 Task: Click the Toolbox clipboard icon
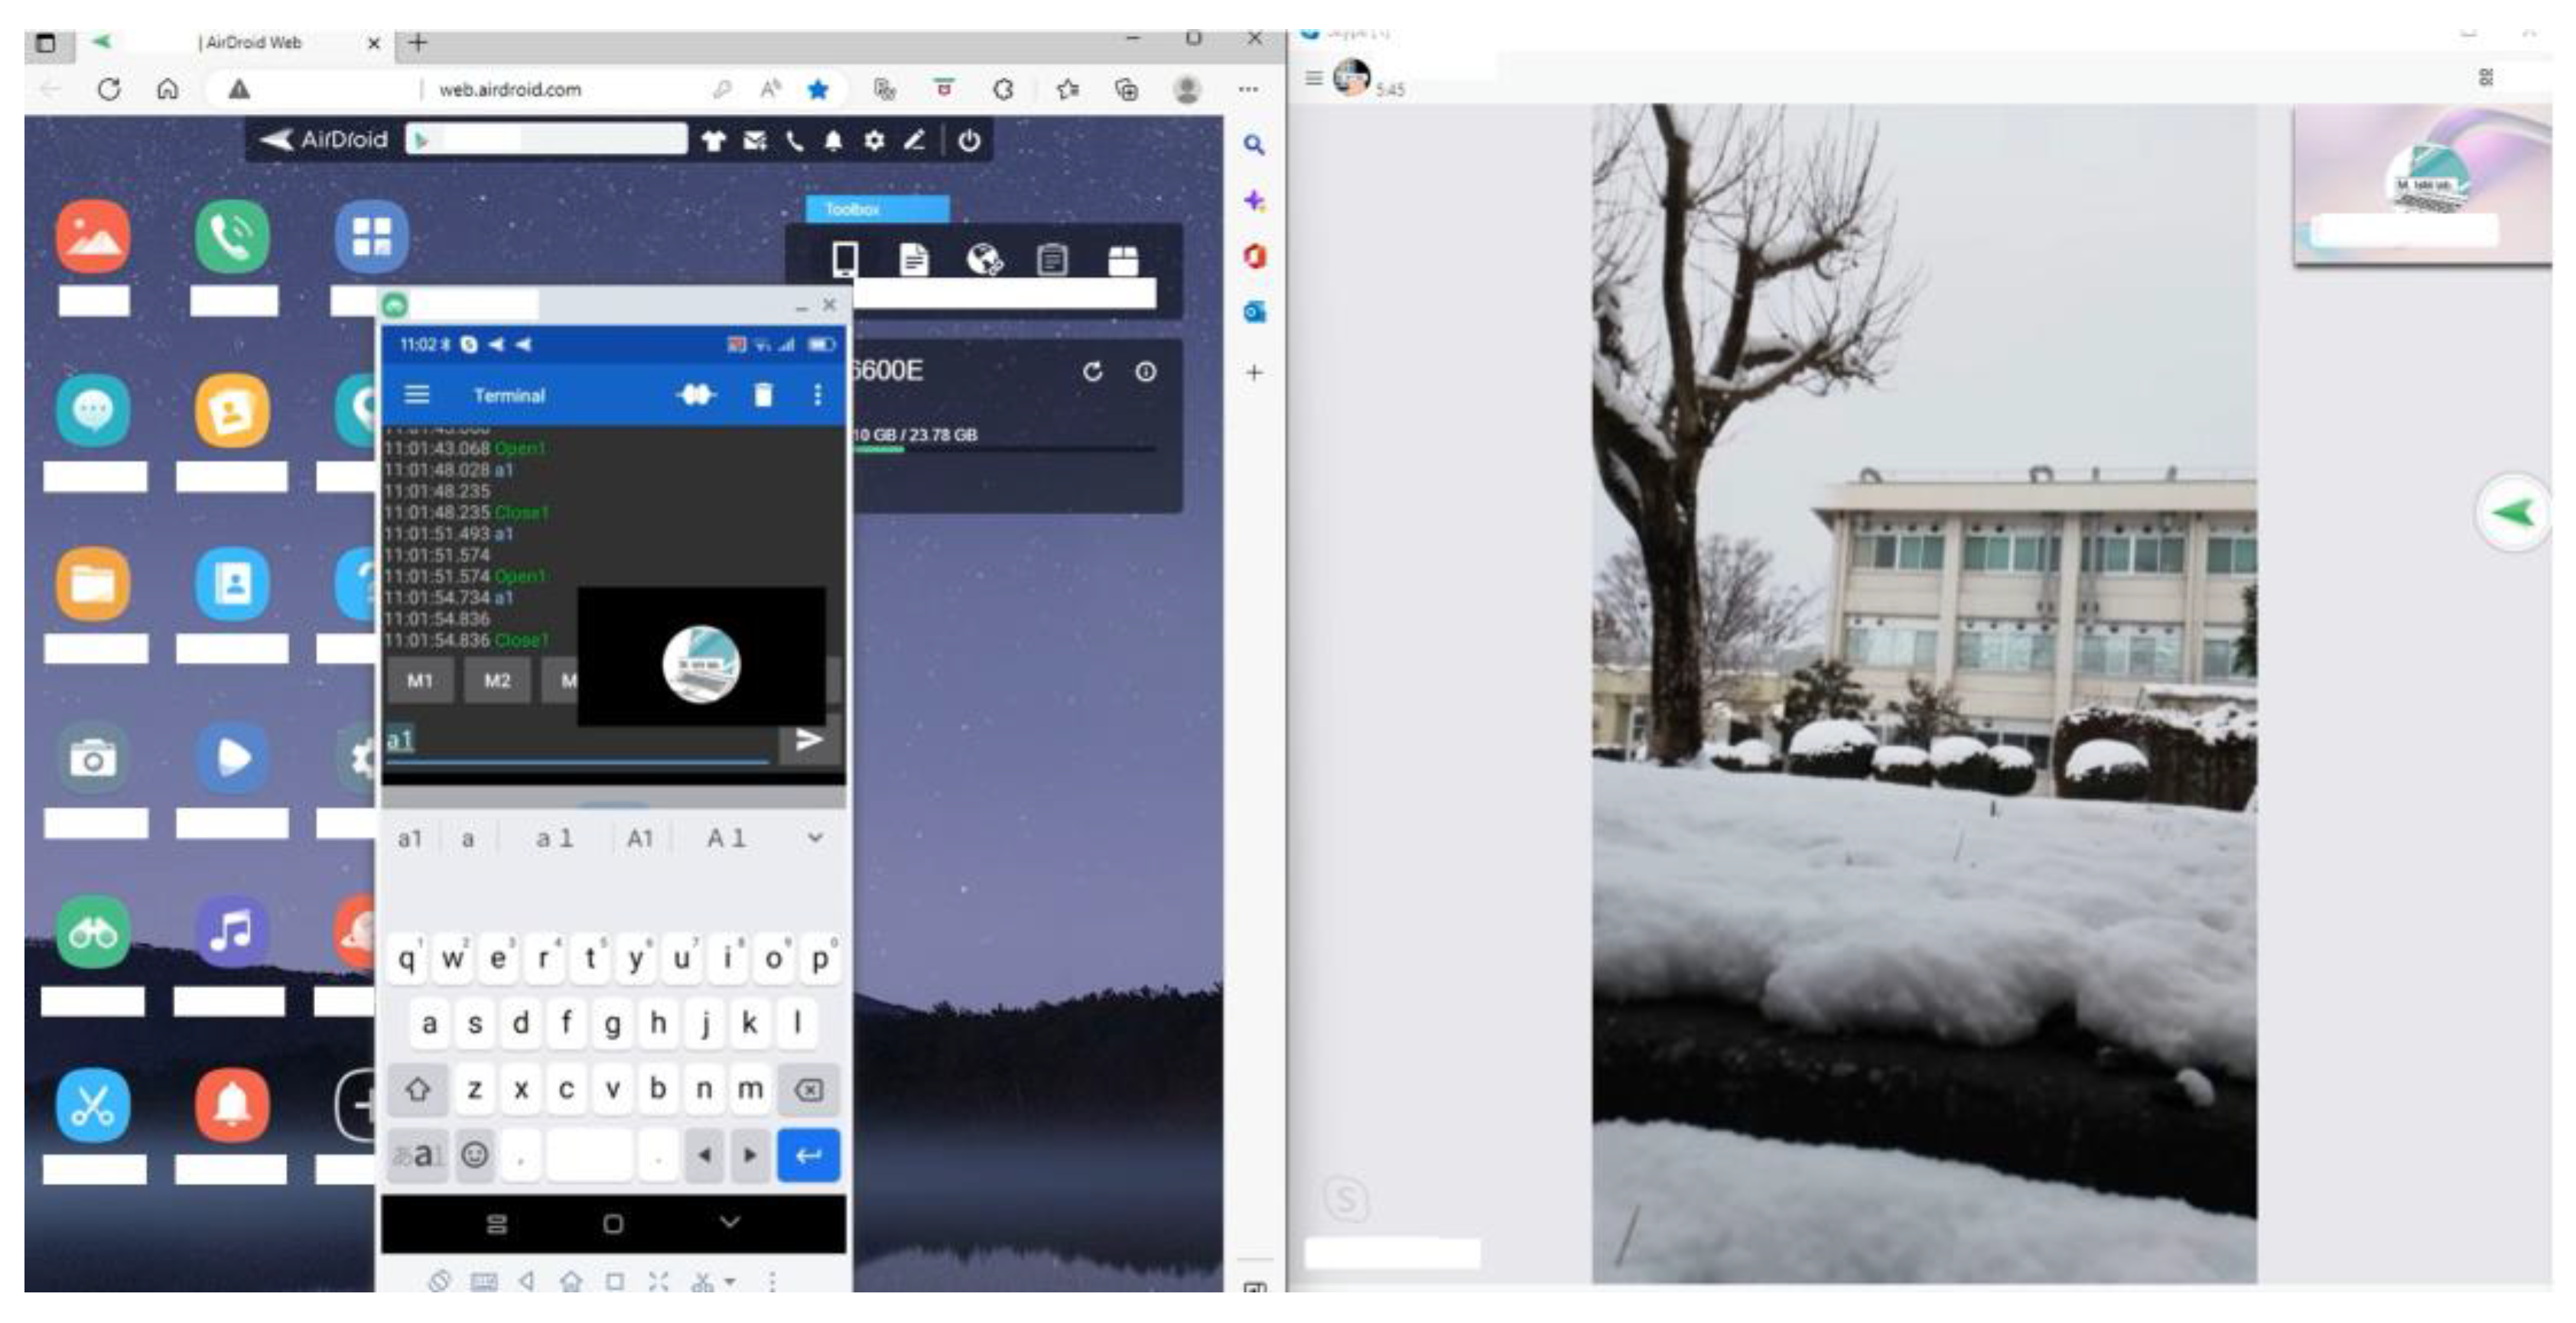coord(1052,260)
